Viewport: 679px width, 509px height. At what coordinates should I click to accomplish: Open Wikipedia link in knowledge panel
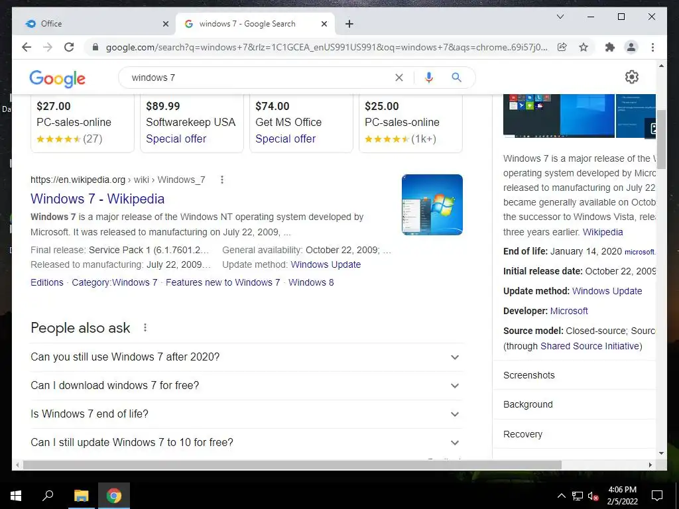pos(602,232)
